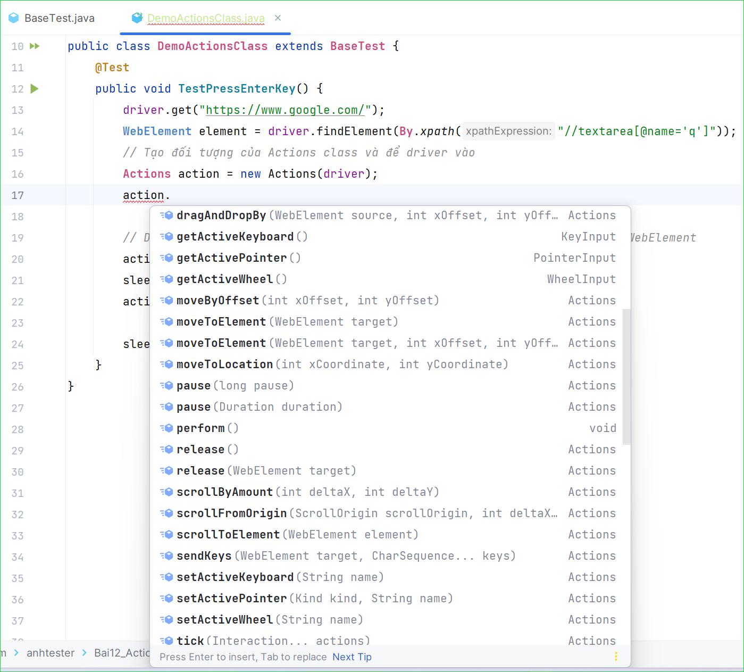This screenshot has height=672, width=744.
Task: Click method icon beside getActivePointer
Action: click(166, 258)
